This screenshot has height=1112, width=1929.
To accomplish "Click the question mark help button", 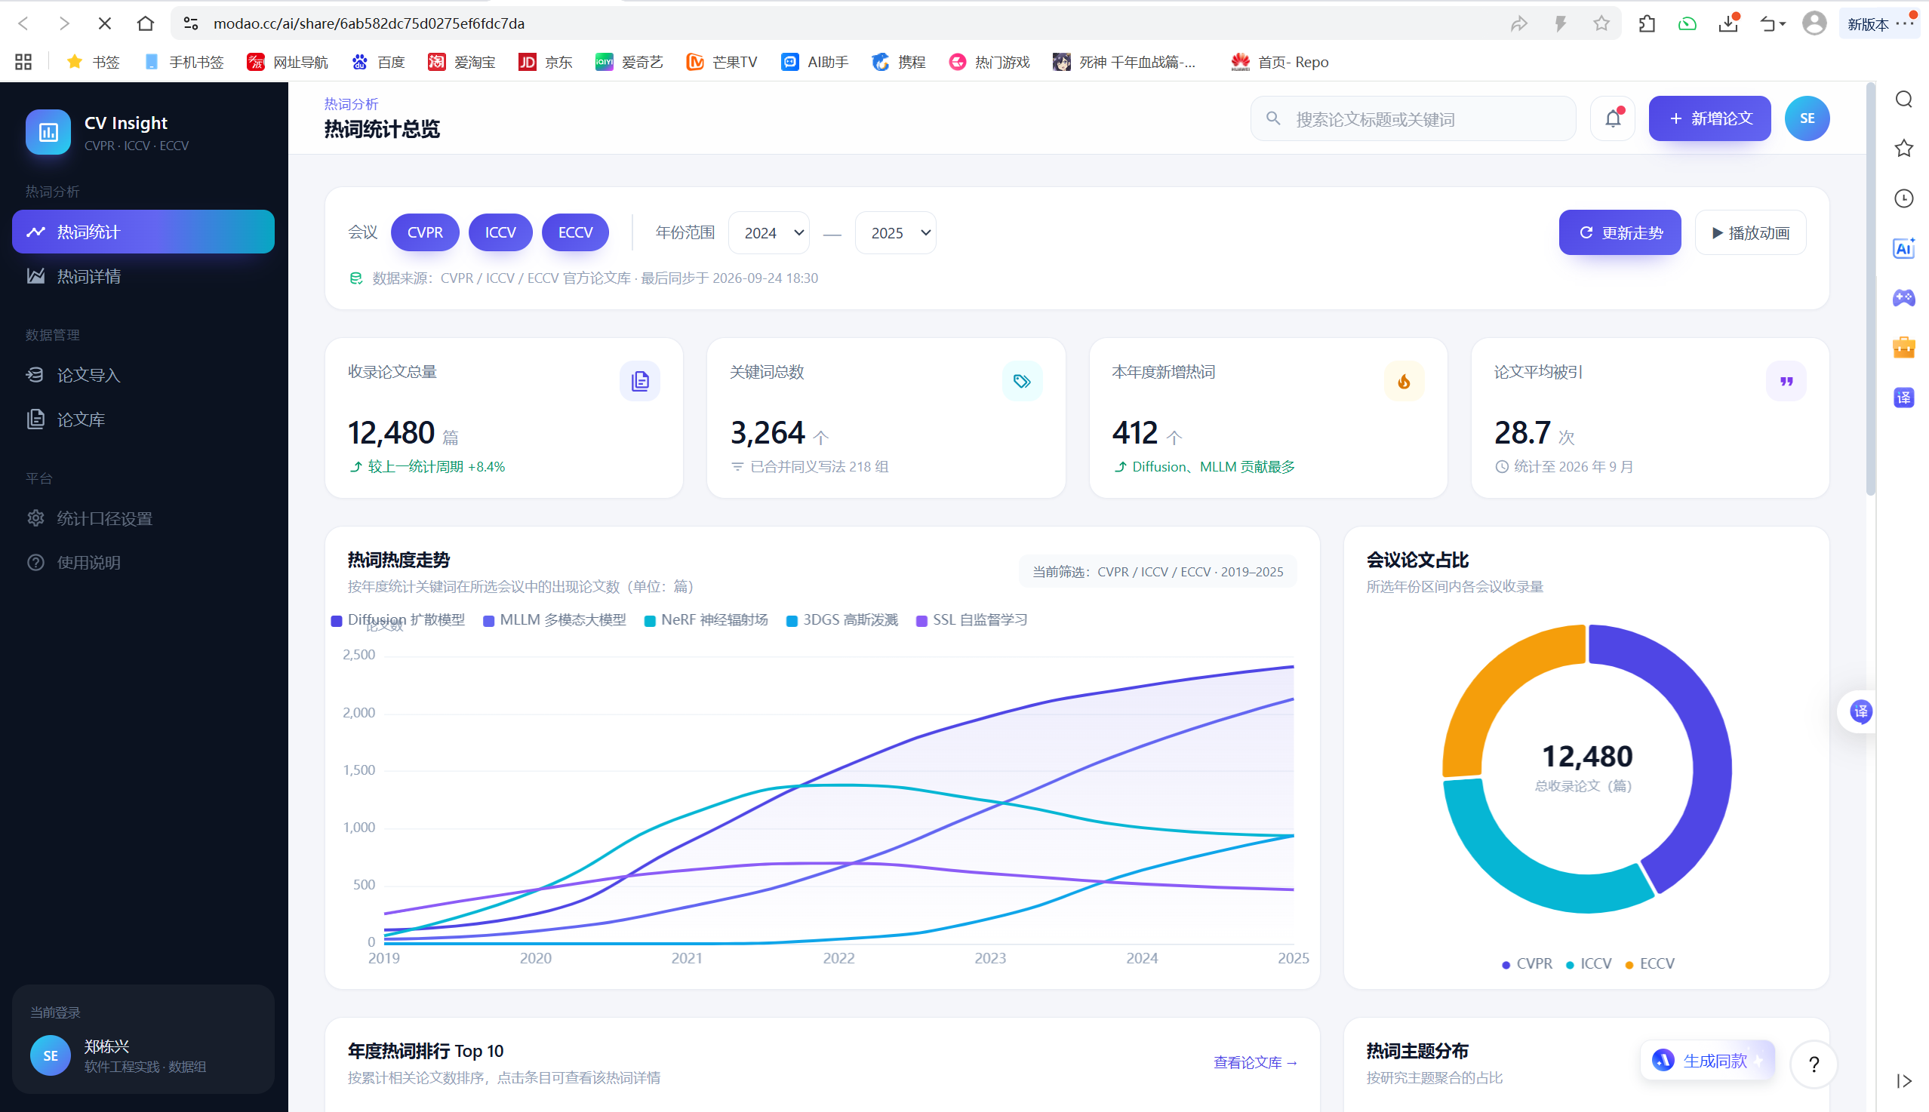I will pyautogui.click(x=1814, y=1064).
